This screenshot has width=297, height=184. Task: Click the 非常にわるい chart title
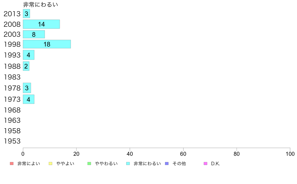pyautogui.click(x=40, y=4)
